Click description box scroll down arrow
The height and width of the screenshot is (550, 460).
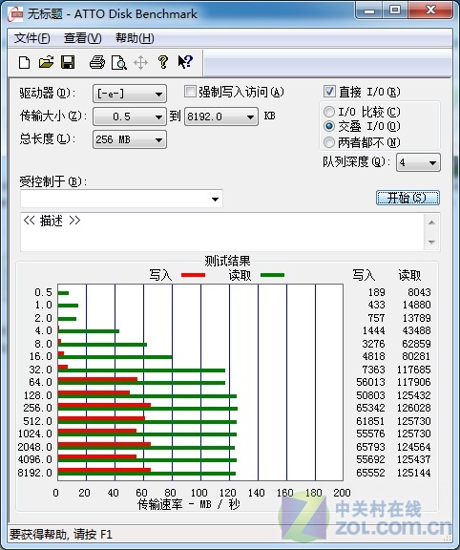point(431,242)
